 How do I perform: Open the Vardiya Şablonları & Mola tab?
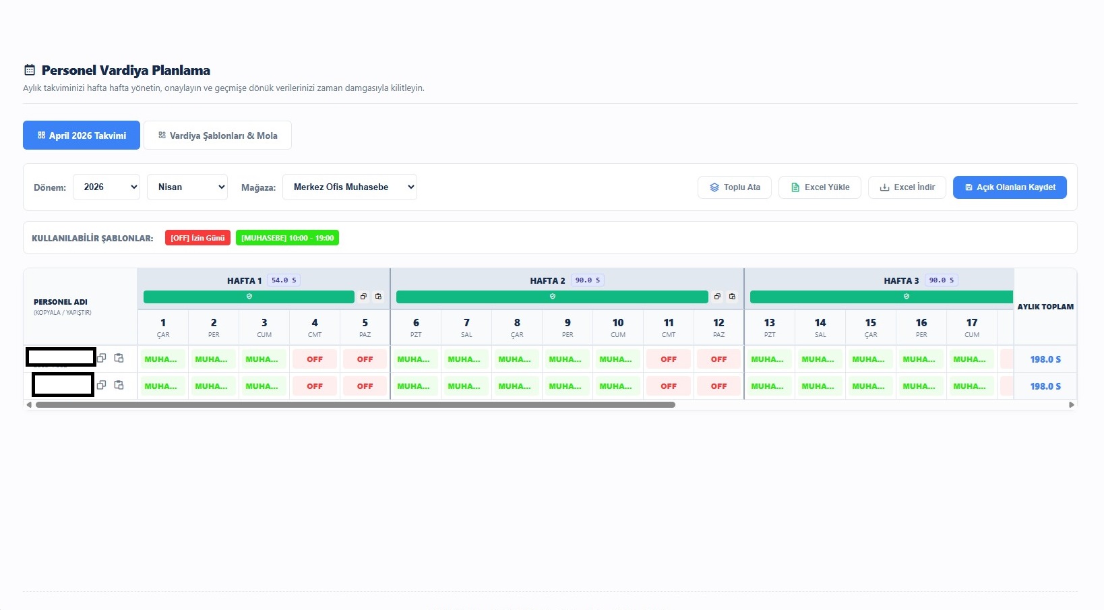pos(218,135)
